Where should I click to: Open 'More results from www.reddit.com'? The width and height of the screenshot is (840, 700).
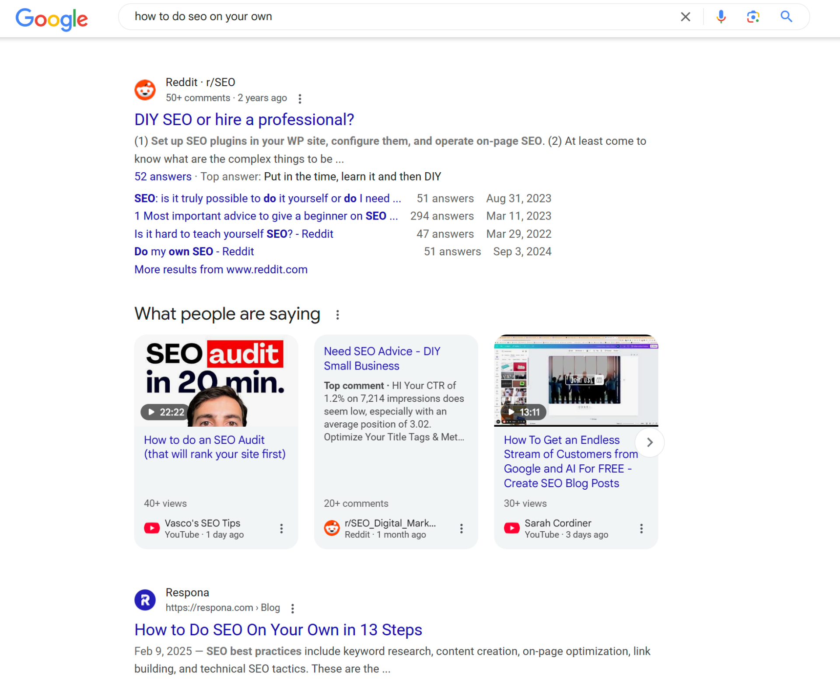click(x=221, y=269)
